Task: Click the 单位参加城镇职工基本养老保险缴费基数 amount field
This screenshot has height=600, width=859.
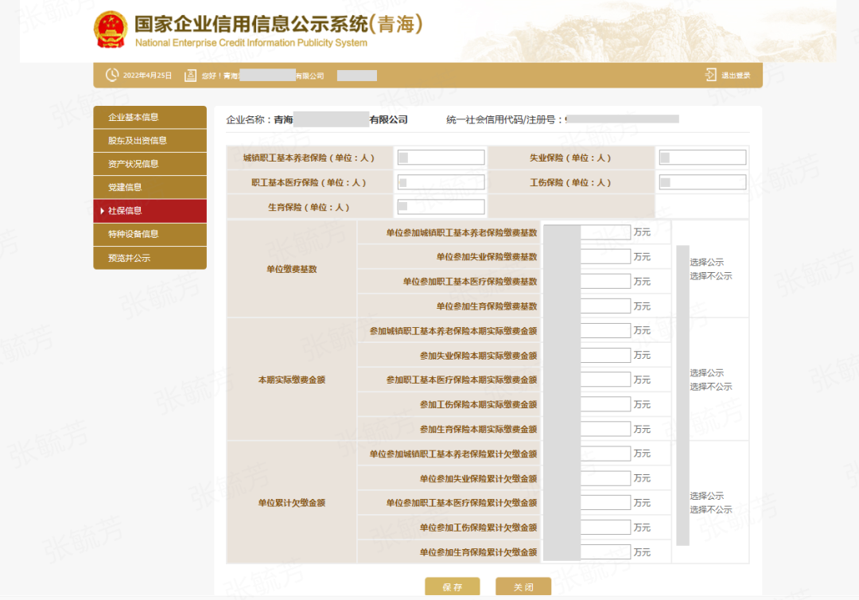Action: click(x=587, y=232)
